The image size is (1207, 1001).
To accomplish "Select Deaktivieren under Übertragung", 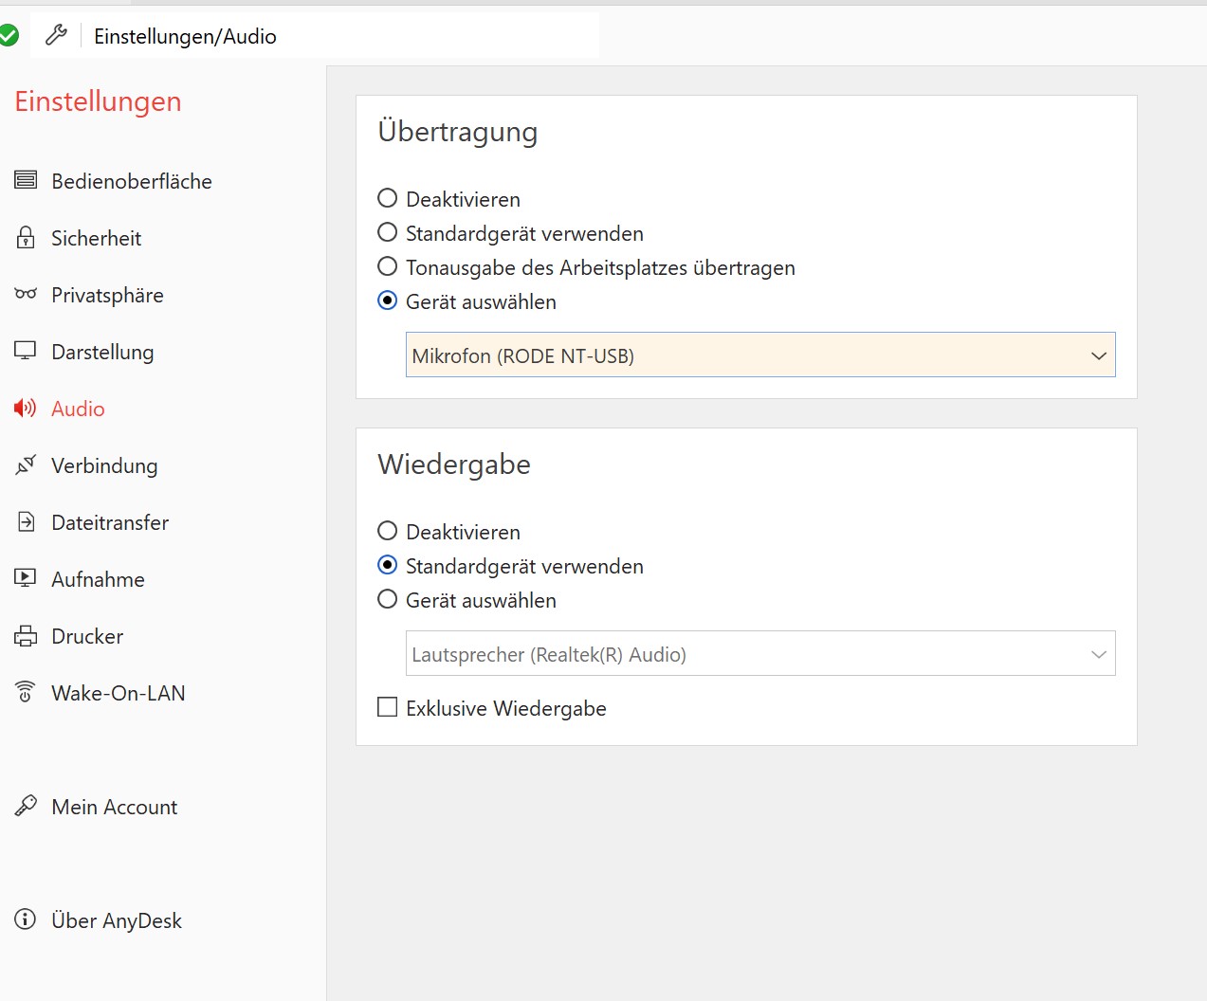I will (388, 198).
